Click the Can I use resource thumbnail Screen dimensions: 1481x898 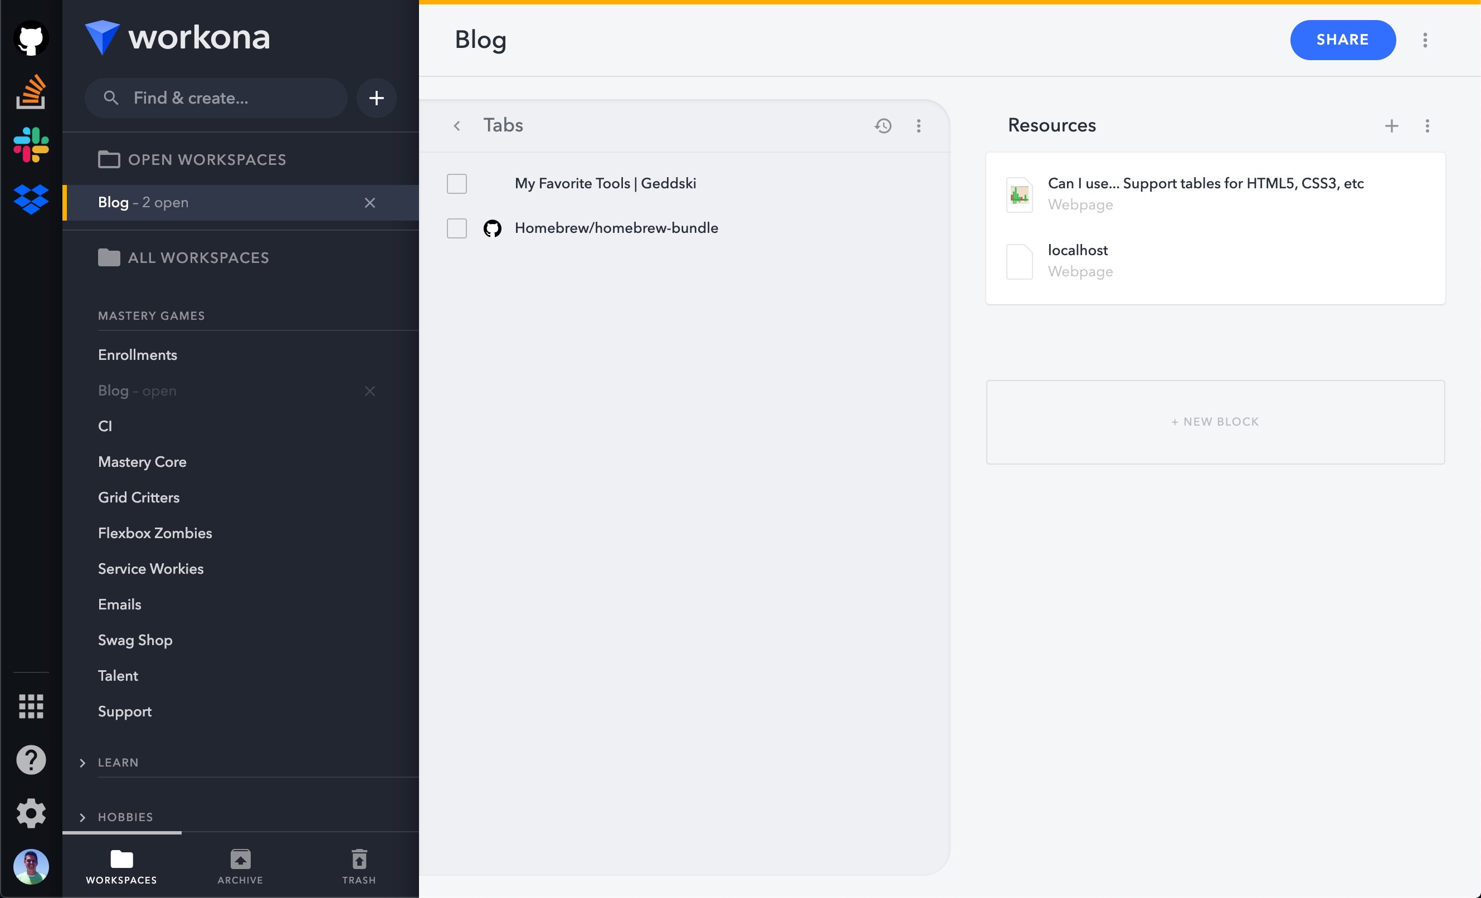pos(1020,194)
